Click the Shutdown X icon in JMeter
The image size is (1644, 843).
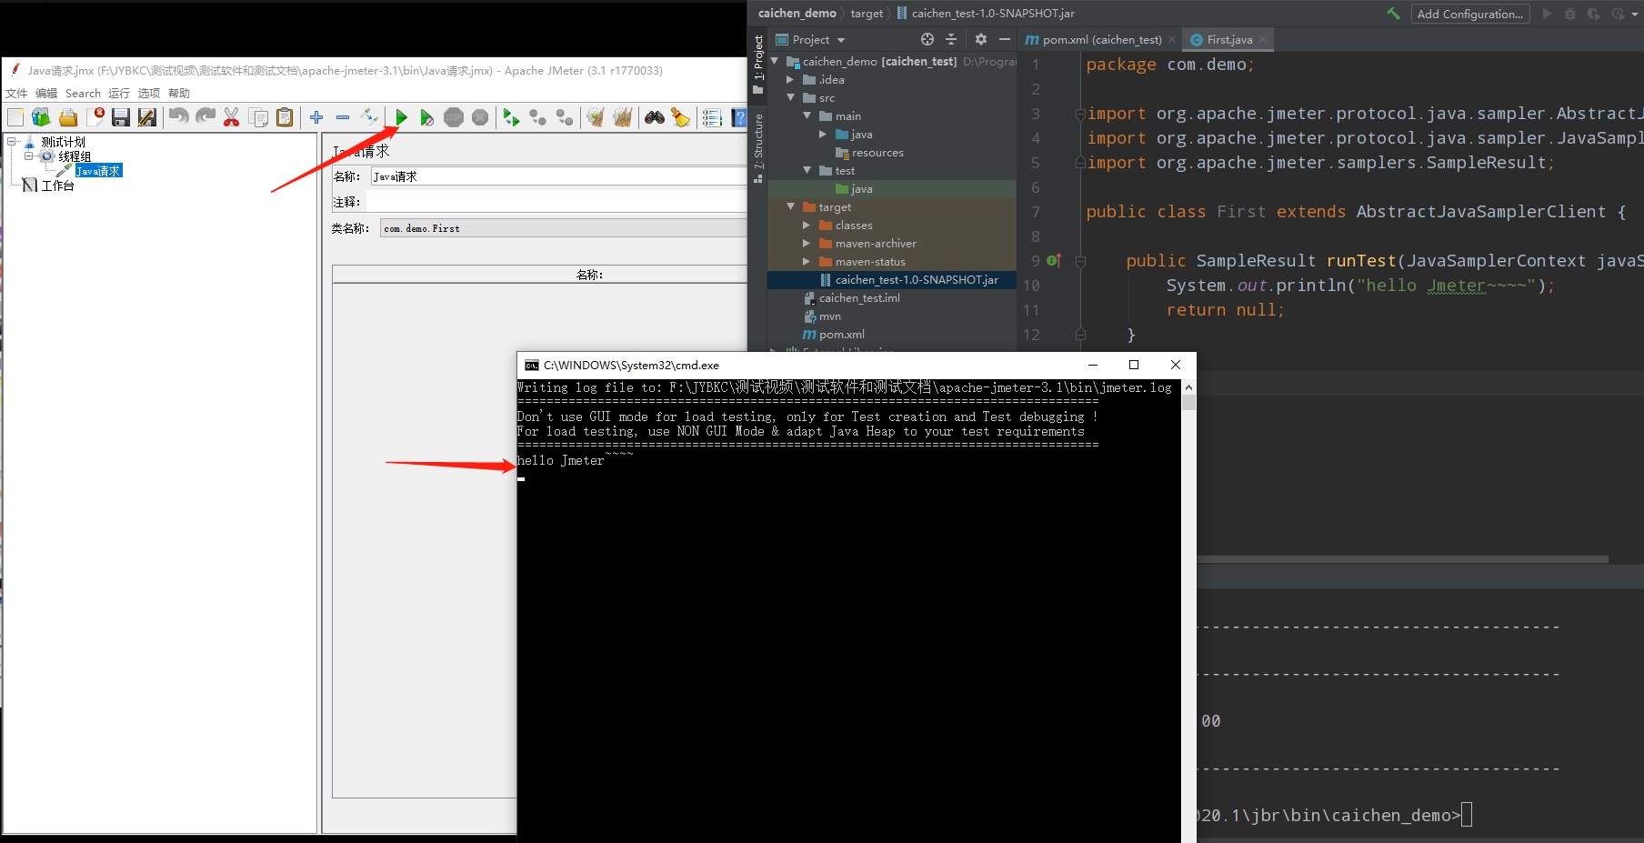pyautogui.click(x=480, y=117)
